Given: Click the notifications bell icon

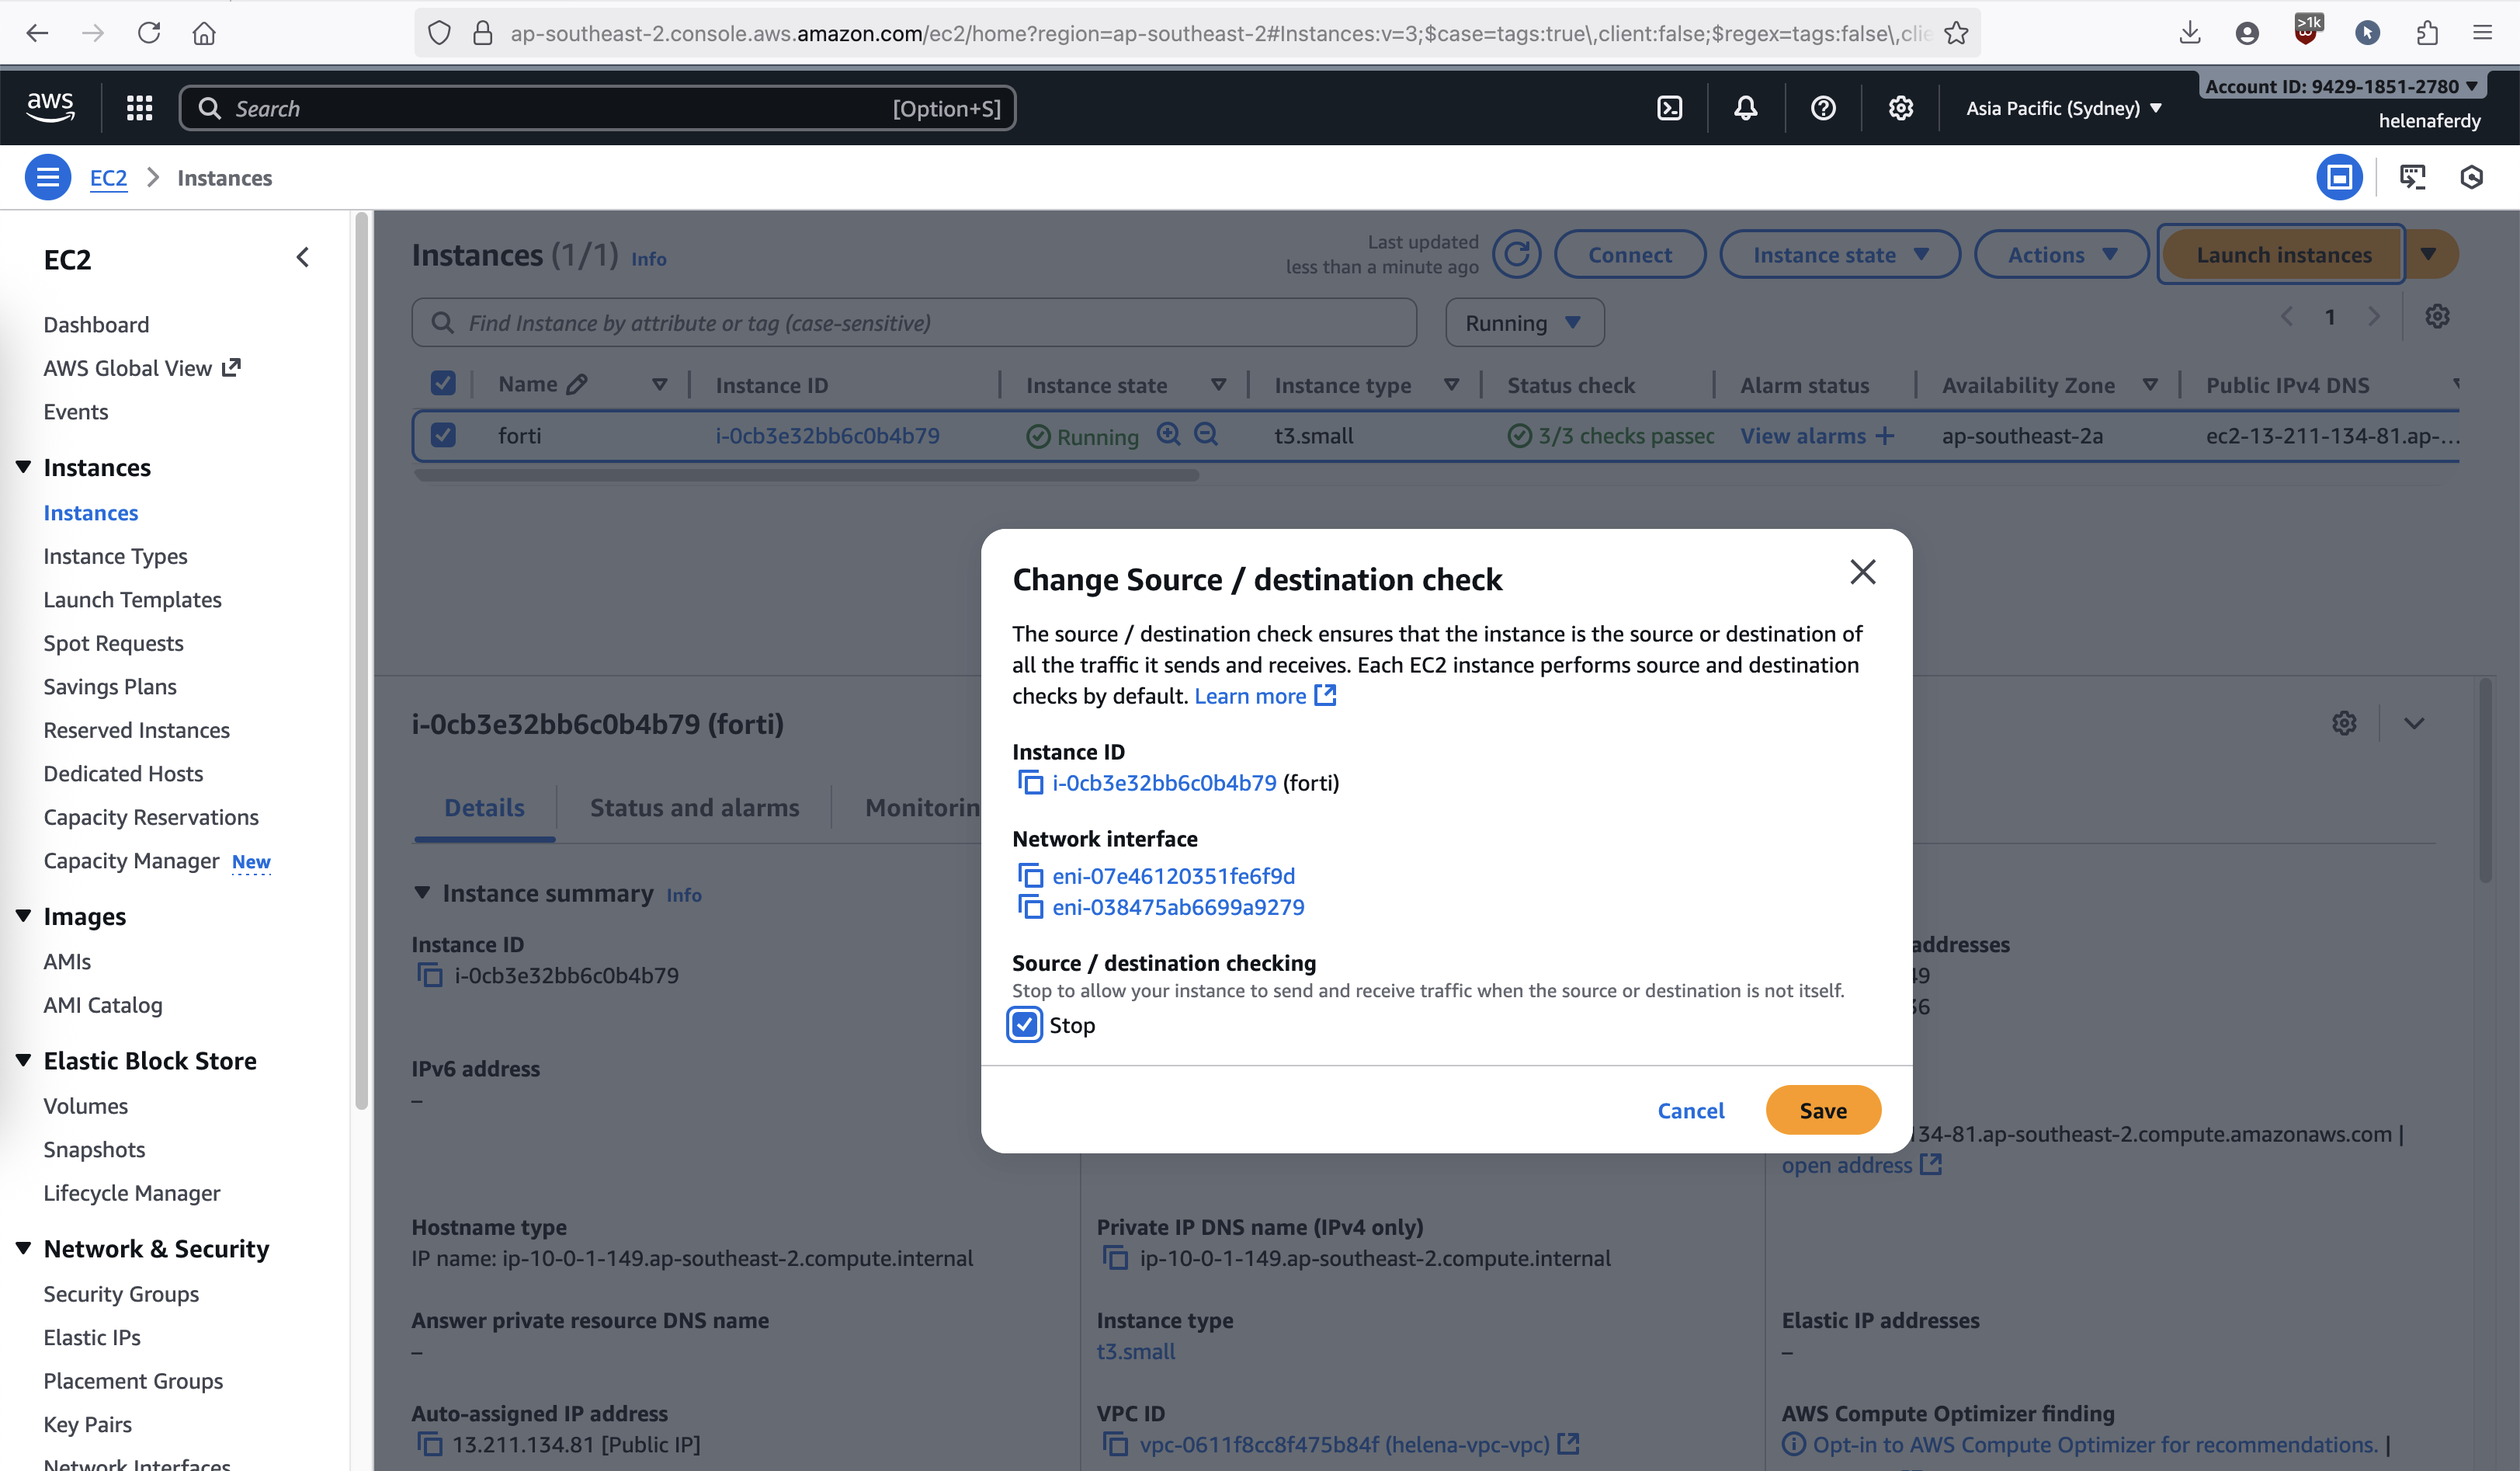Looking at the screenshot, I should [1745, 108].
